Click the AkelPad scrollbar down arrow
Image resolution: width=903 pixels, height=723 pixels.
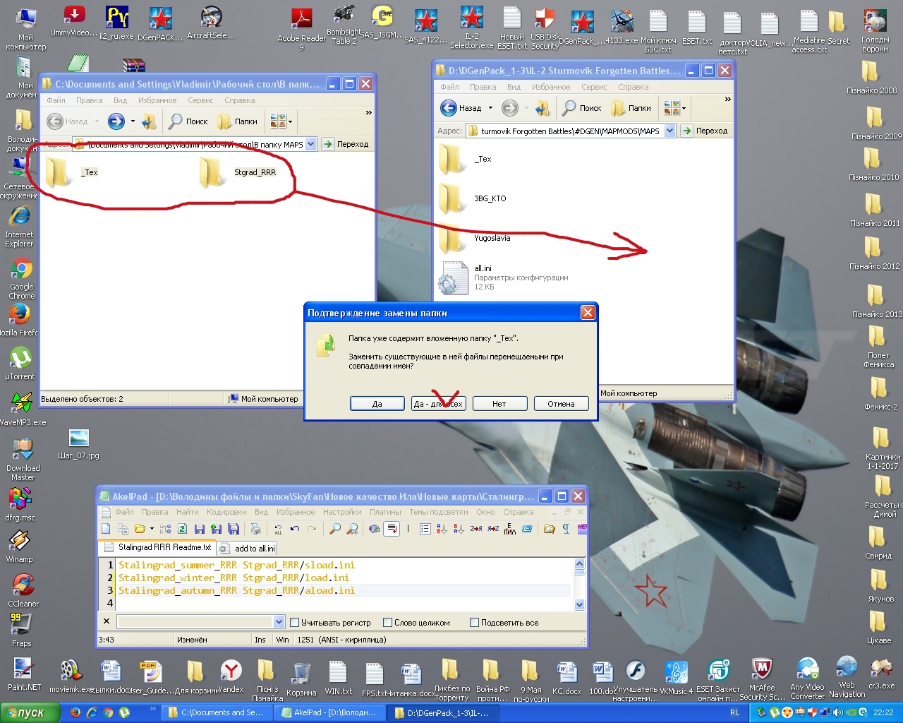[x=580, y=604]
